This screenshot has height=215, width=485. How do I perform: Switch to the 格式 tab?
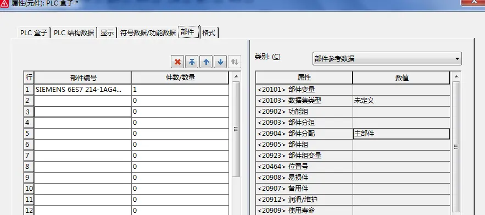[209, 32]
